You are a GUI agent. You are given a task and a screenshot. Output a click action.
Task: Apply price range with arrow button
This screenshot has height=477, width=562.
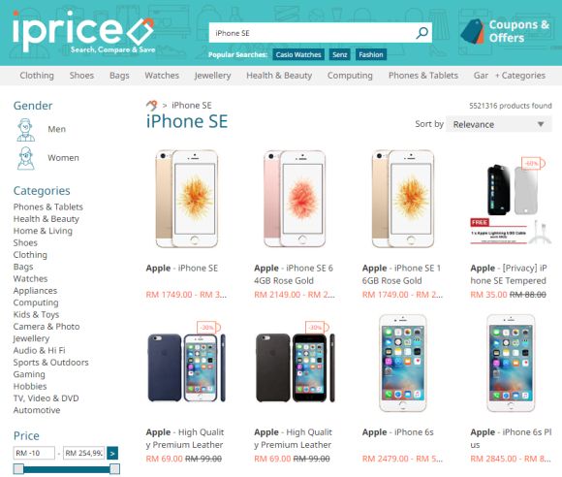coord(112,454)
